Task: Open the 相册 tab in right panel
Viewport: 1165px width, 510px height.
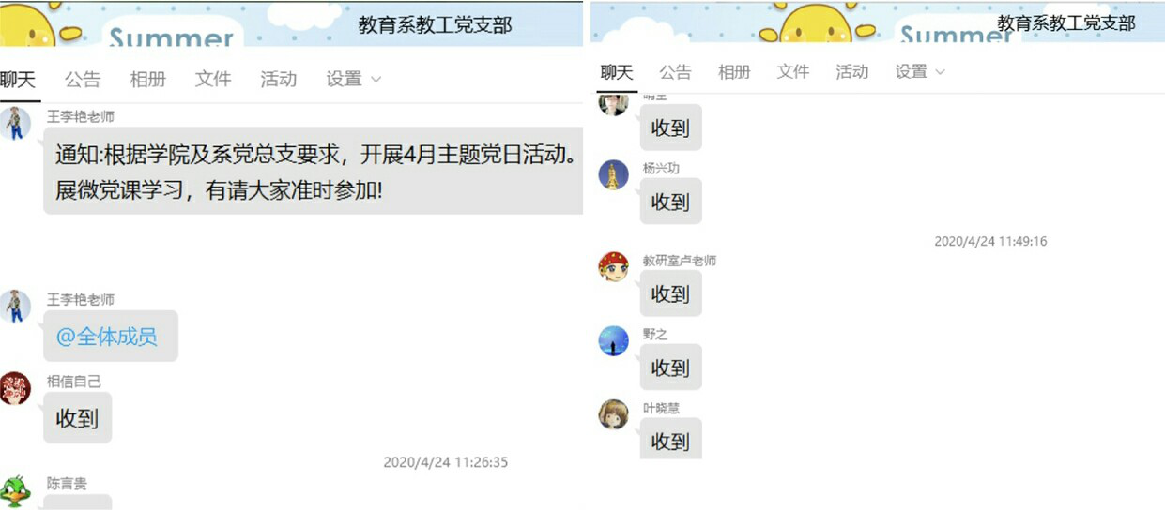Action: click(734, 71)
